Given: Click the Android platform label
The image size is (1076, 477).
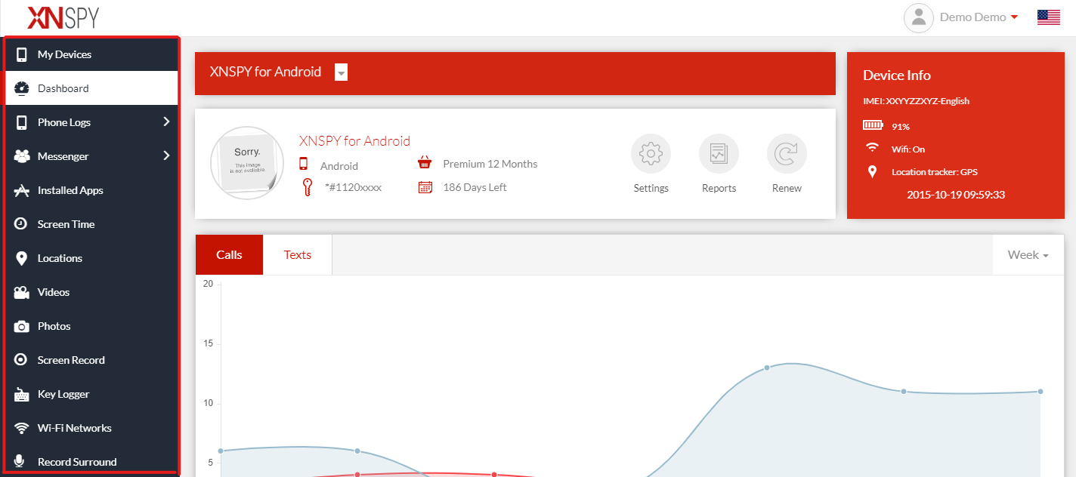Looking at the screenshot, I should click(x=339, y=166).
